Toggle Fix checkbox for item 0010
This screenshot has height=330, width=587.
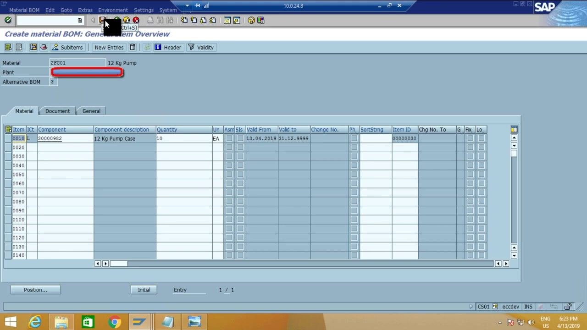470,138
